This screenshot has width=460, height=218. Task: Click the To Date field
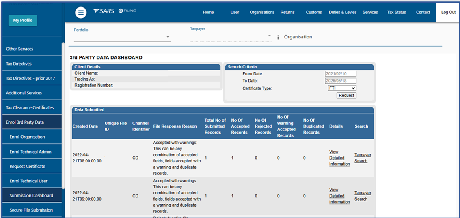[340, 81]
